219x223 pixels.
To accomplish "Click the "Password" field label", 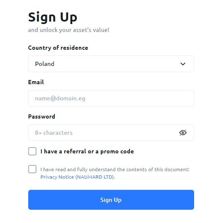I will click(x=41, y=116).
